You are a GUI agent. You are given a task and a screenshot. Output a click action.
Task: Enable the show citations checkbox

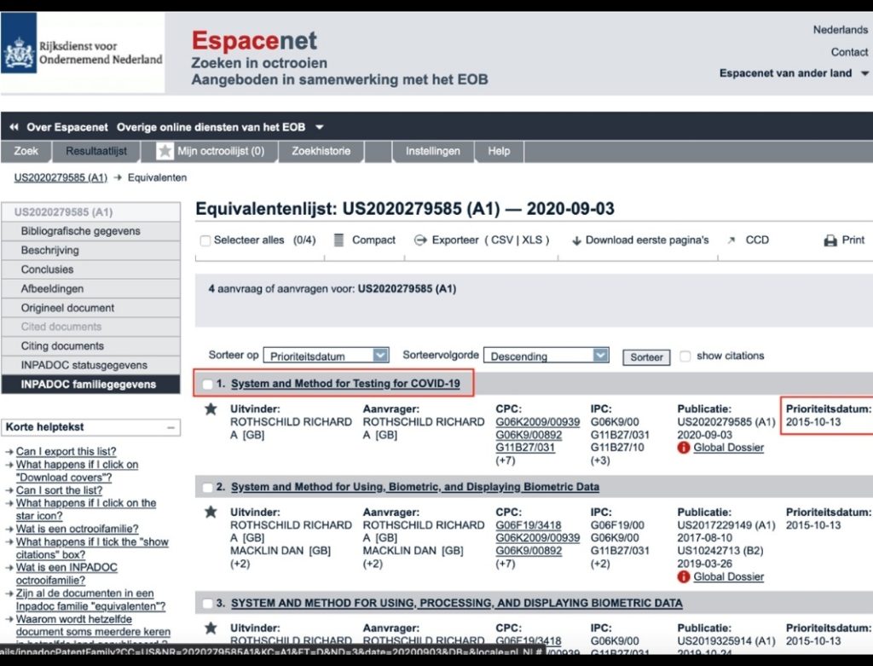[x=685, y=356]
